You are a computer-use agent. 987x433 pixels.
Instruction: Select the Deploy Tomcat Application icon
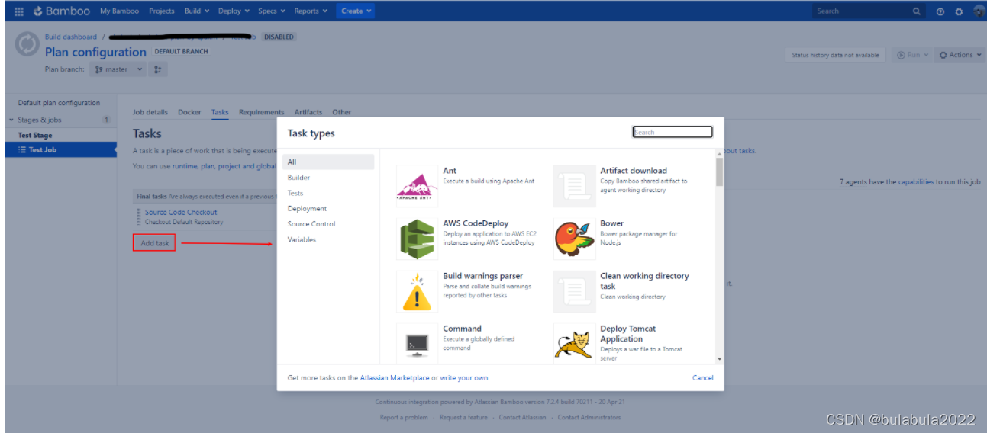[x=574, y=344]
